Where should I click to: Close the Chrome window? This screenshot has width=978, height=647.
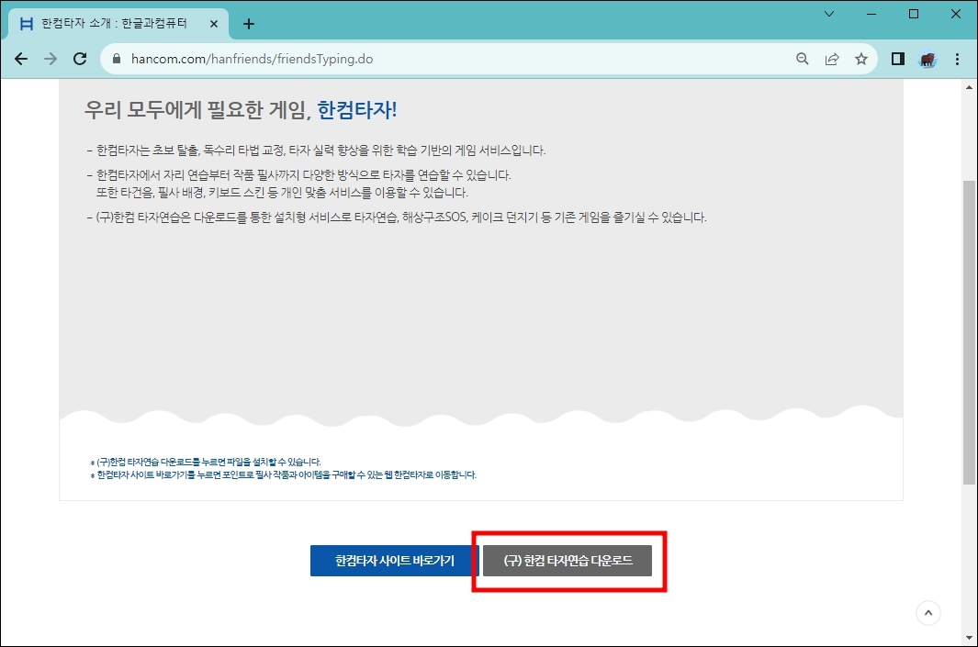[x=956, y=14]
